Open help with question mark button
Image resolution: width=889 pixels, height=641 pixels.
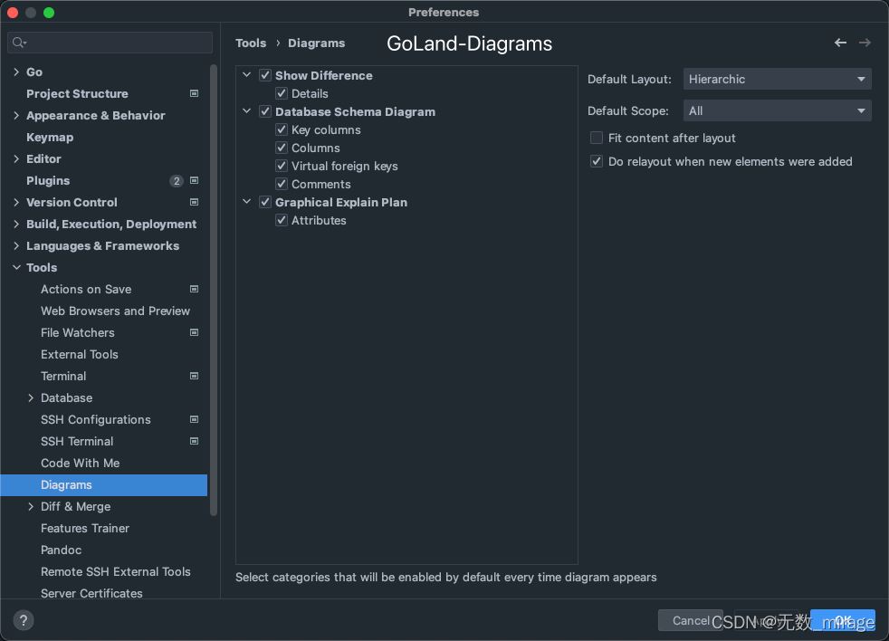[x=24, y=620]
